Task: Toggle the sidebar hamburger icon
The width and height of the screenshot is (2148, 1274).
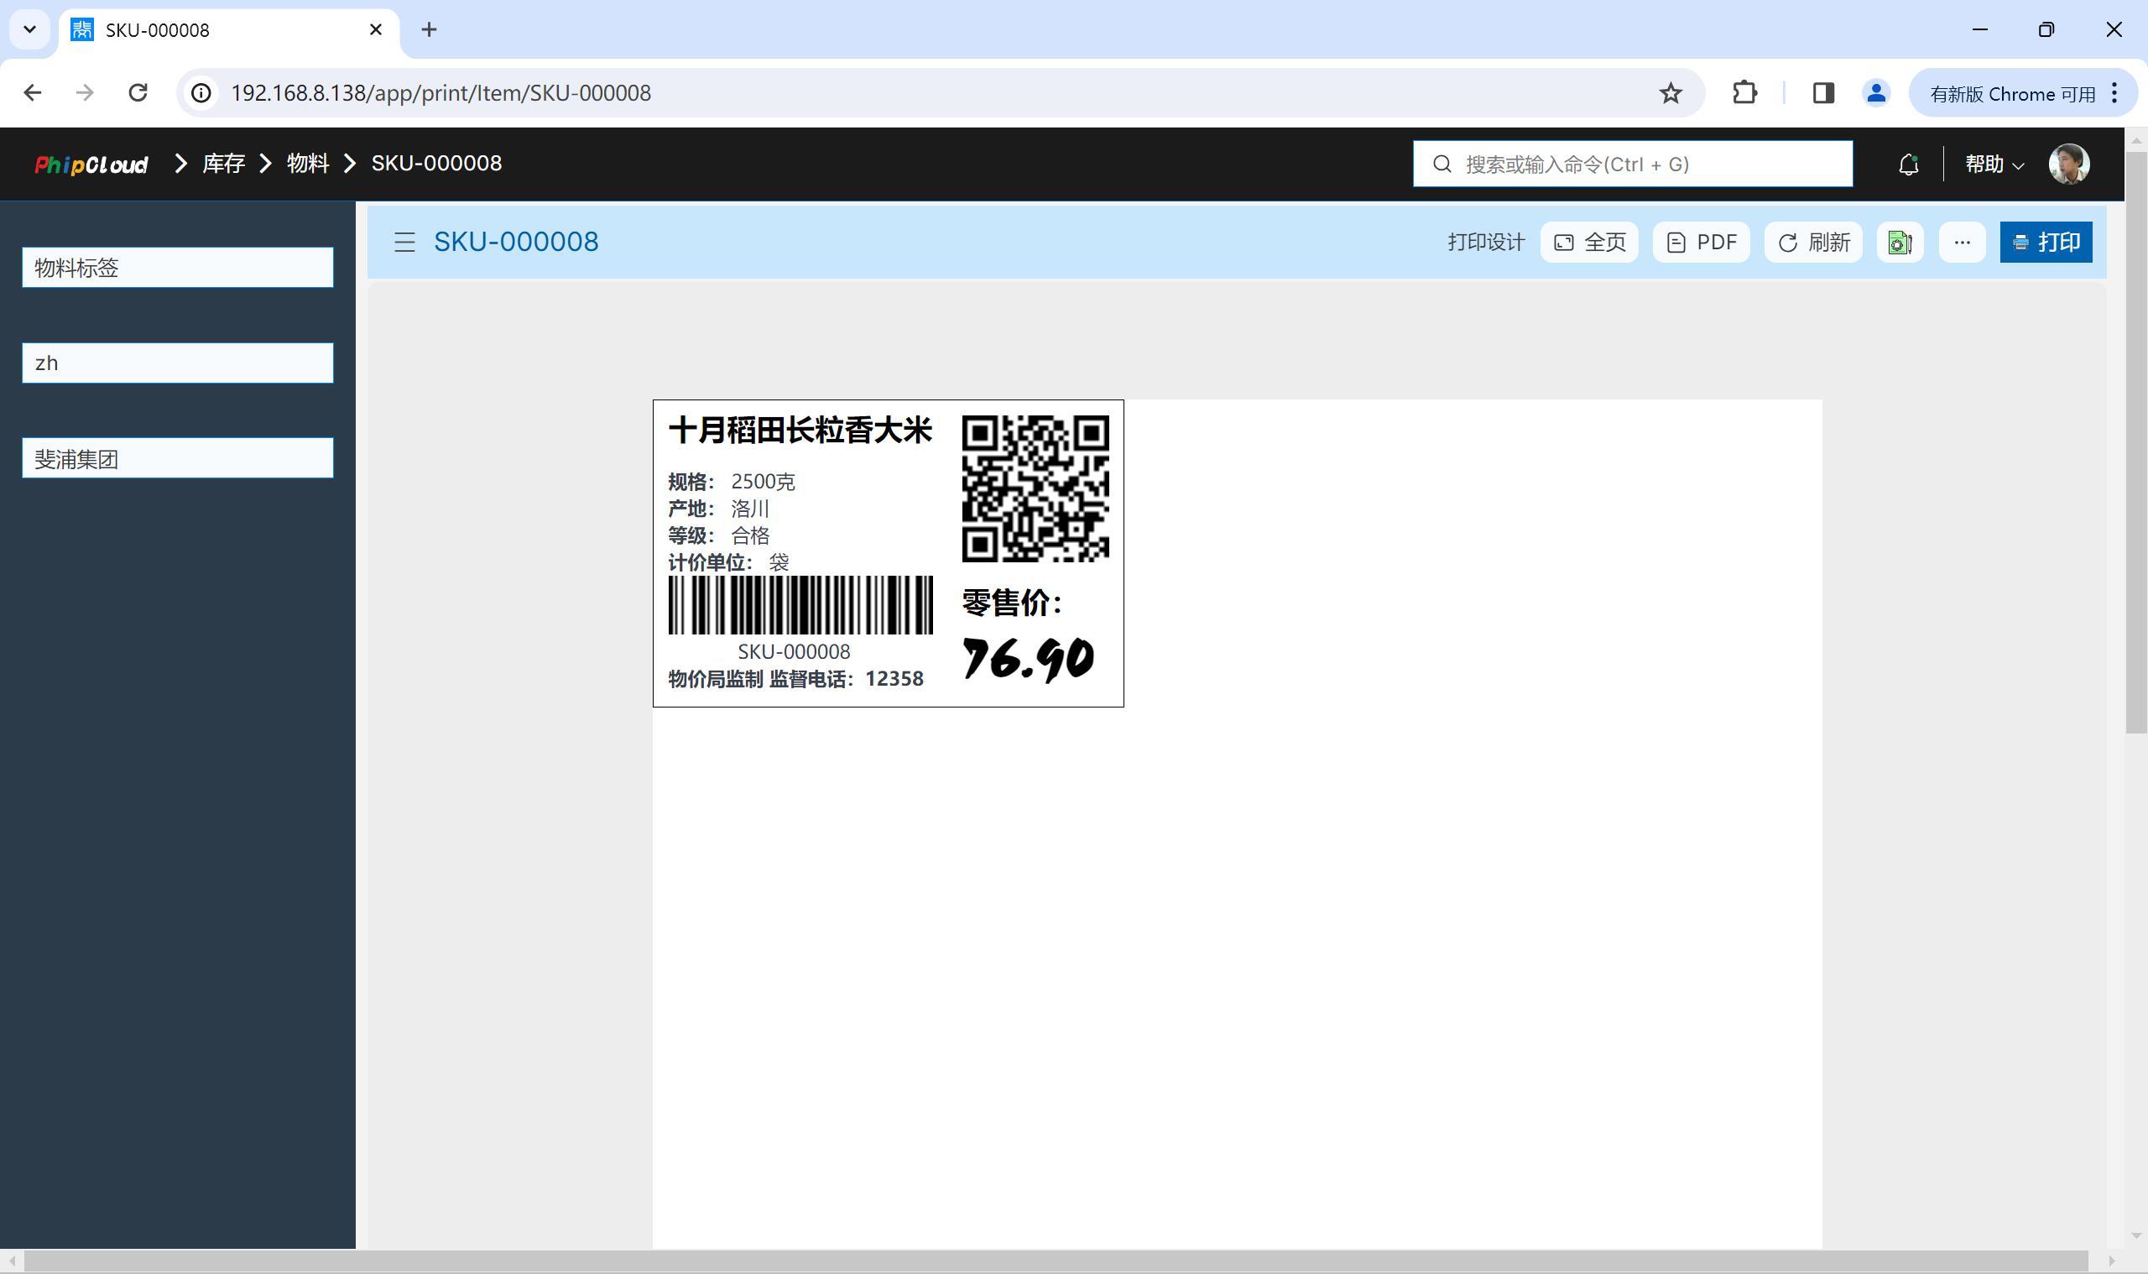Action: coord(404,242)
